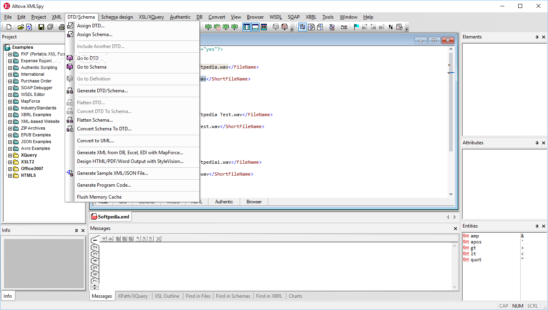The height and width of the screenshot is (310, 548).
Task: Select the MapForce project folder
Action: [31, 101]
